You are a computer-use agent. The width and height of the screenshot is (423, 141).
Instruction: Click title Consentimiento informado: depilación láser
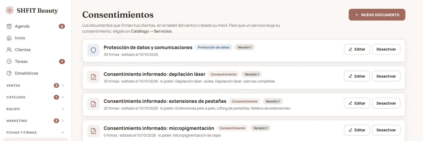pyautogui.click(x=155, y=74)
